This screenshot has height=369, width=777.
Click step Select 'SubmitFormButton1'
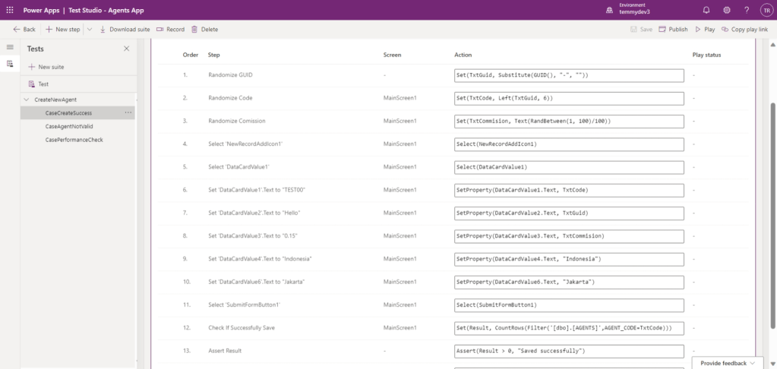coord(245,304)
